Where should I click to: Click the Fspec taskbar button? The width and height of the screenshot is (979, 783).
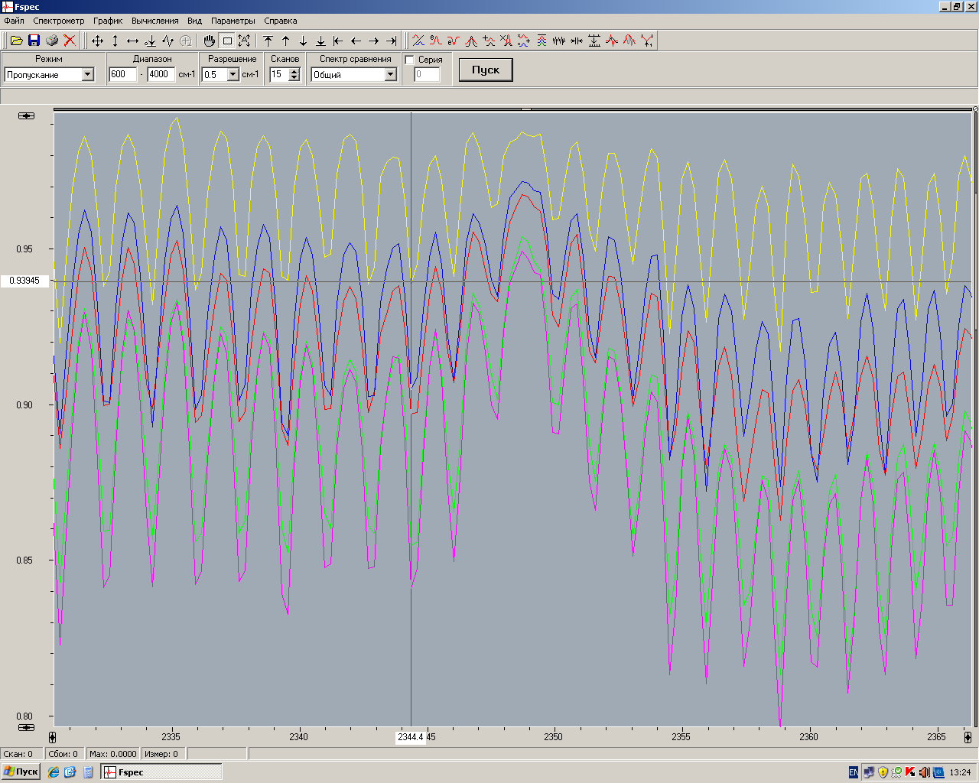tap(161, 772)
